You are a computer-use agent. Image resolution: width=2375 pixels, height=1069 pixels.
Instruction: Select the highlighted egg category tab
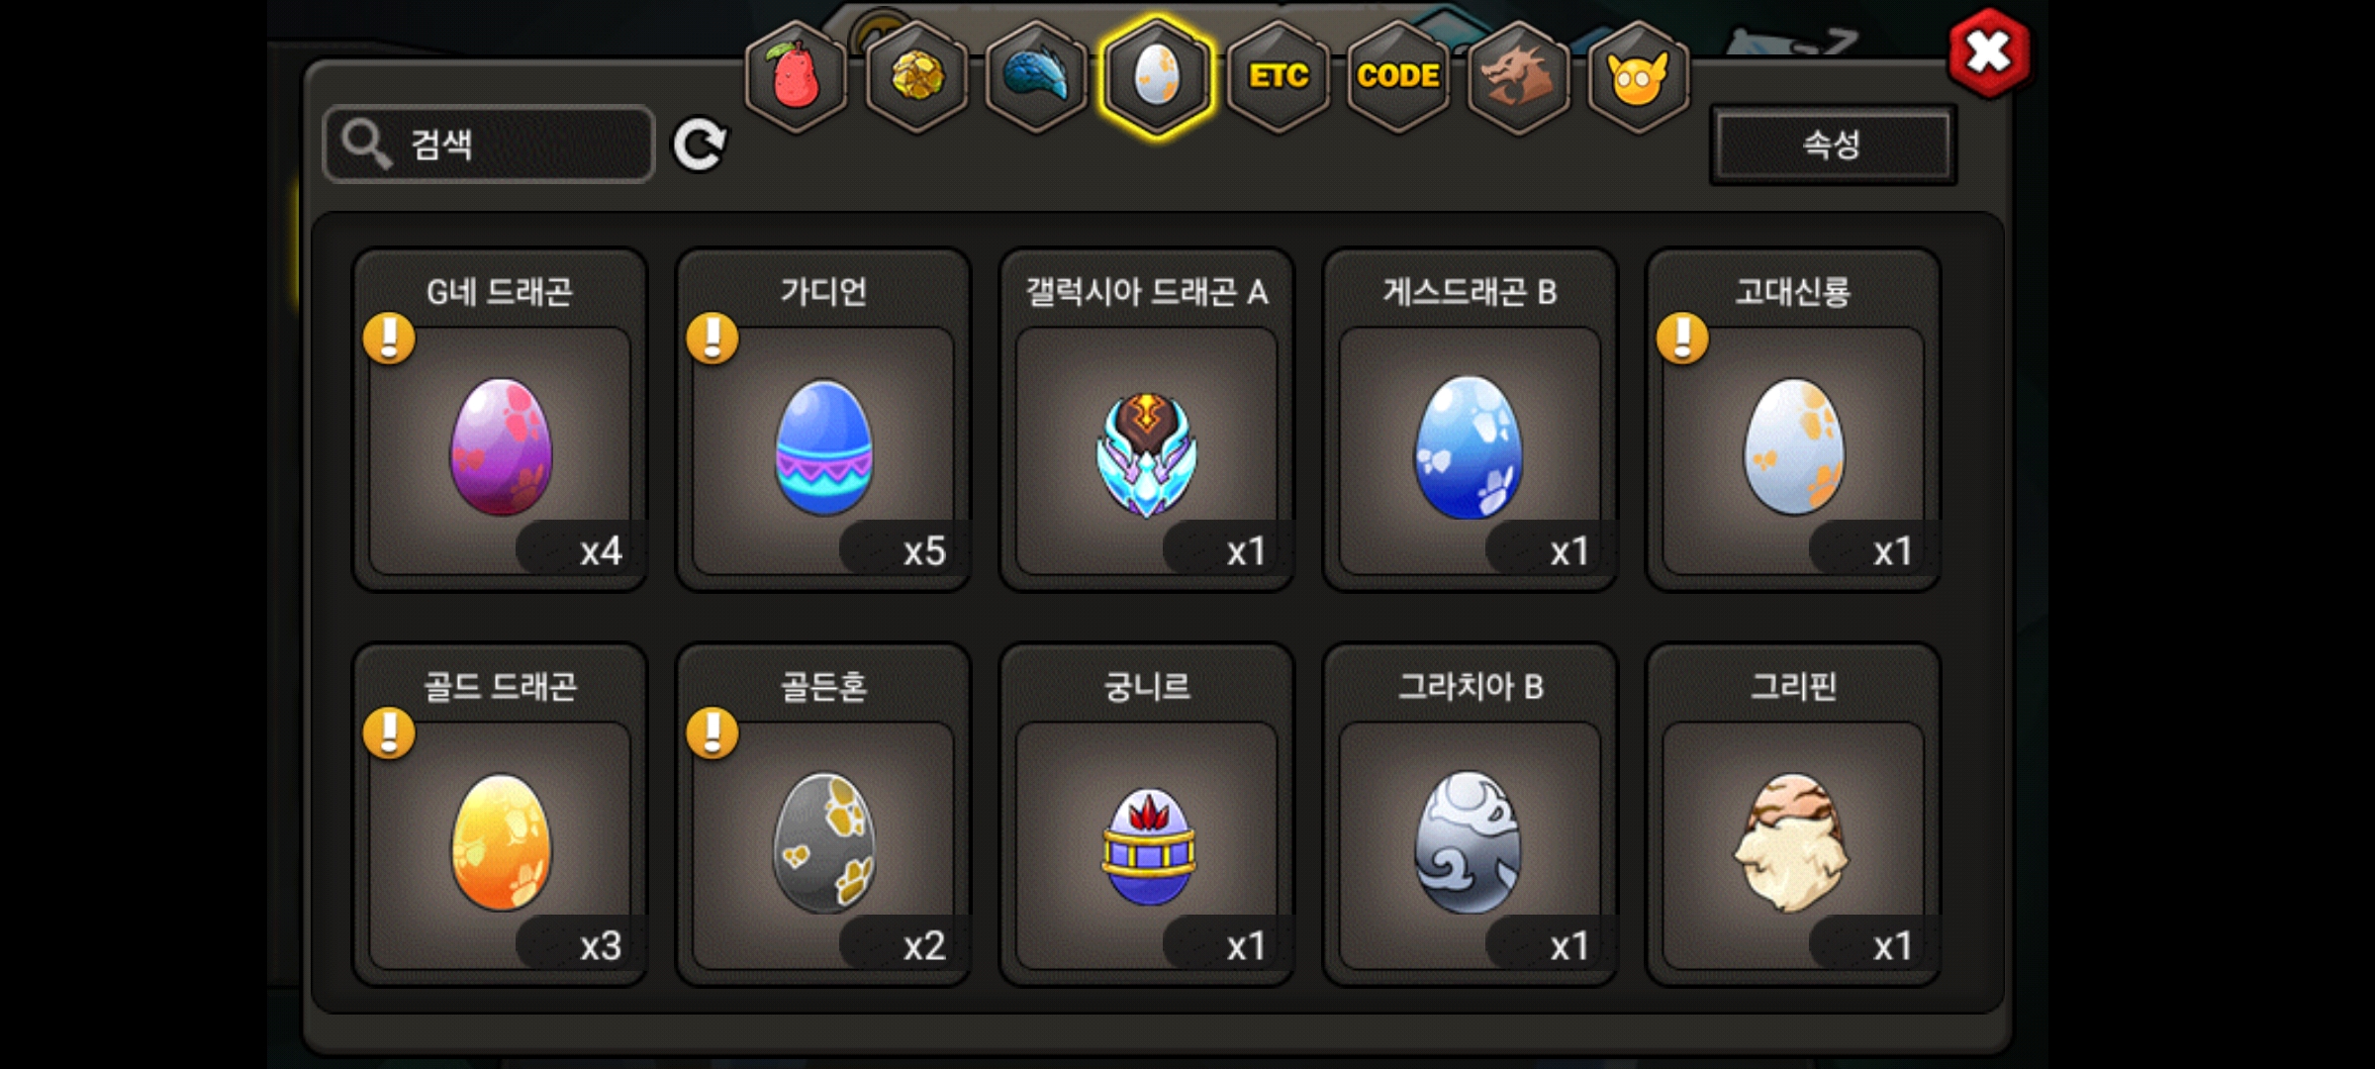[x=1157, y=76]
